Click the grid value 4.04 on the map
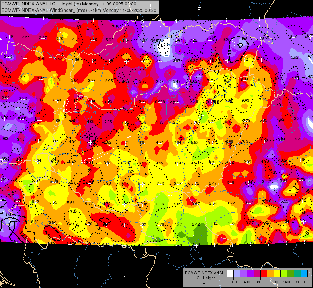The image size is (313, 288). [76, 39]
